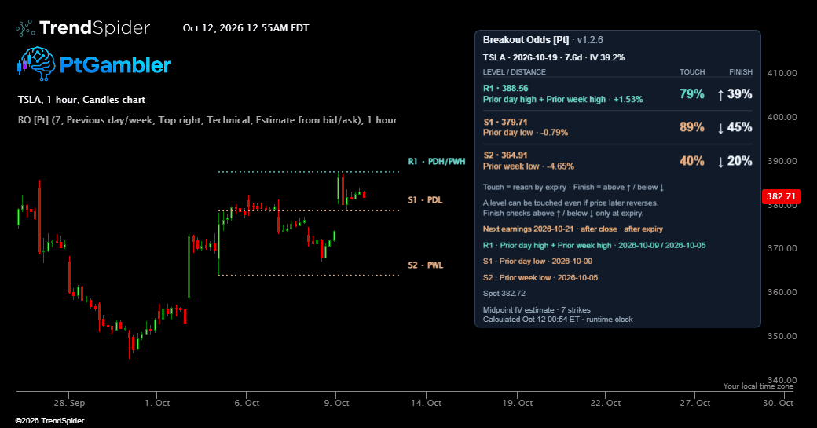Click the 'Next earnings 2026-10-21' notice

tap(573, 229)
